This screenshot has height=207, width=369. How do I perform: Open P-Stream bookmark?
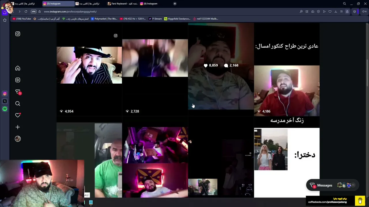pyautogui.click(x=155, y=19)
